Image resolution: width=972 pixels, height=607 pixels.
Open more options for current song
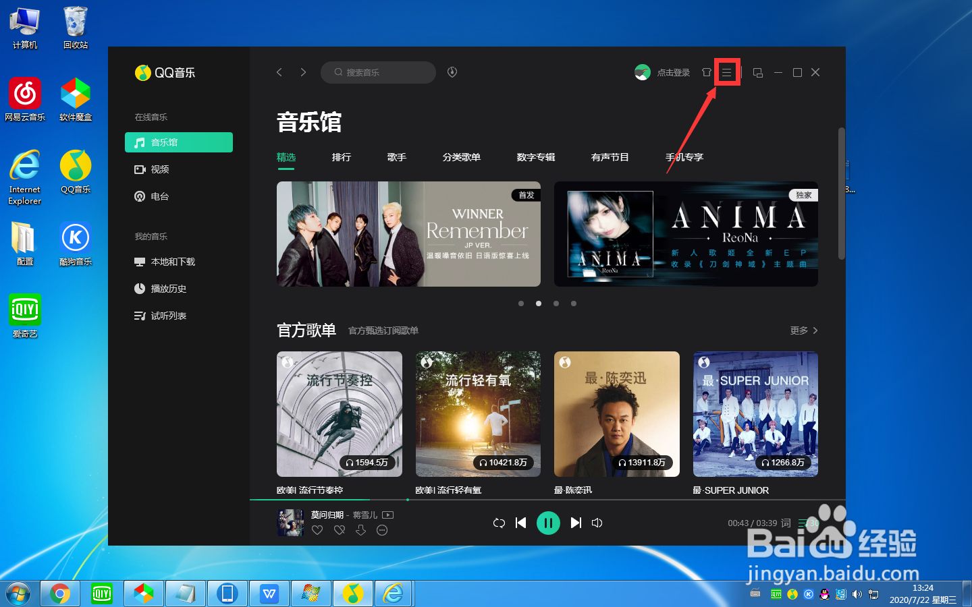[x=382, y=530]
